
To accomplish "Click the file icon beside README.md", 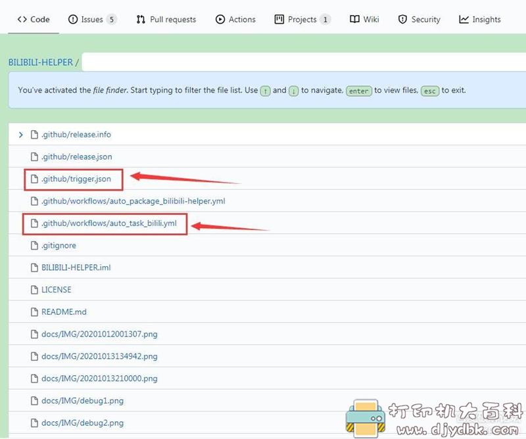I will [34, 312].
